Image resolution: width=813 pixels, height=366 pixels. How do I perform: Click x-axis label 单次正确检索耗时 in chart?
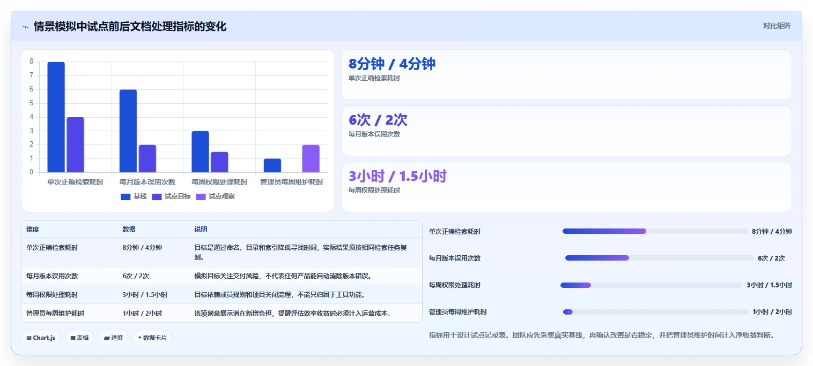[x=75, y=182]
